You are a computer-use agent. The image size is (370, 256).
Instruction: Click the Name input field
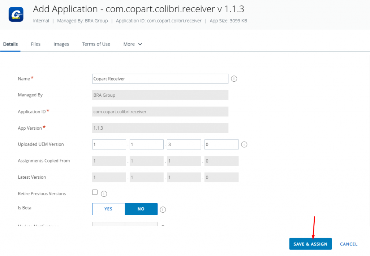pos(160,79)
